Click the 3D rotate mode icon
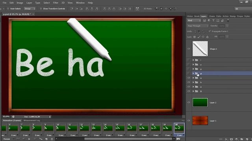This screenshot has height=141, width=252. [x=157, y=9]
